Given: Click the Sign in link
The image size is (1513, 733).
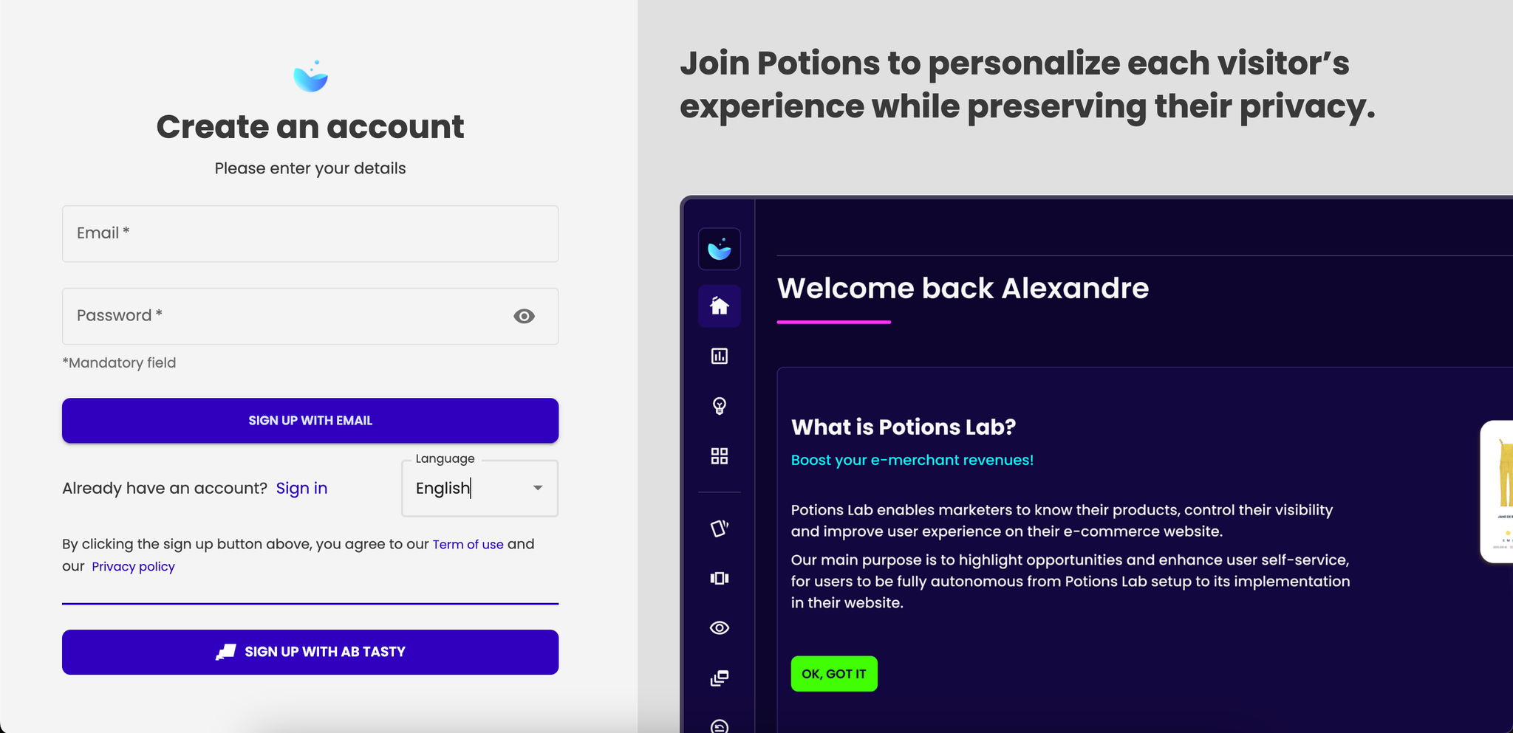Looking at the screenshot, I should click(301, 488).
